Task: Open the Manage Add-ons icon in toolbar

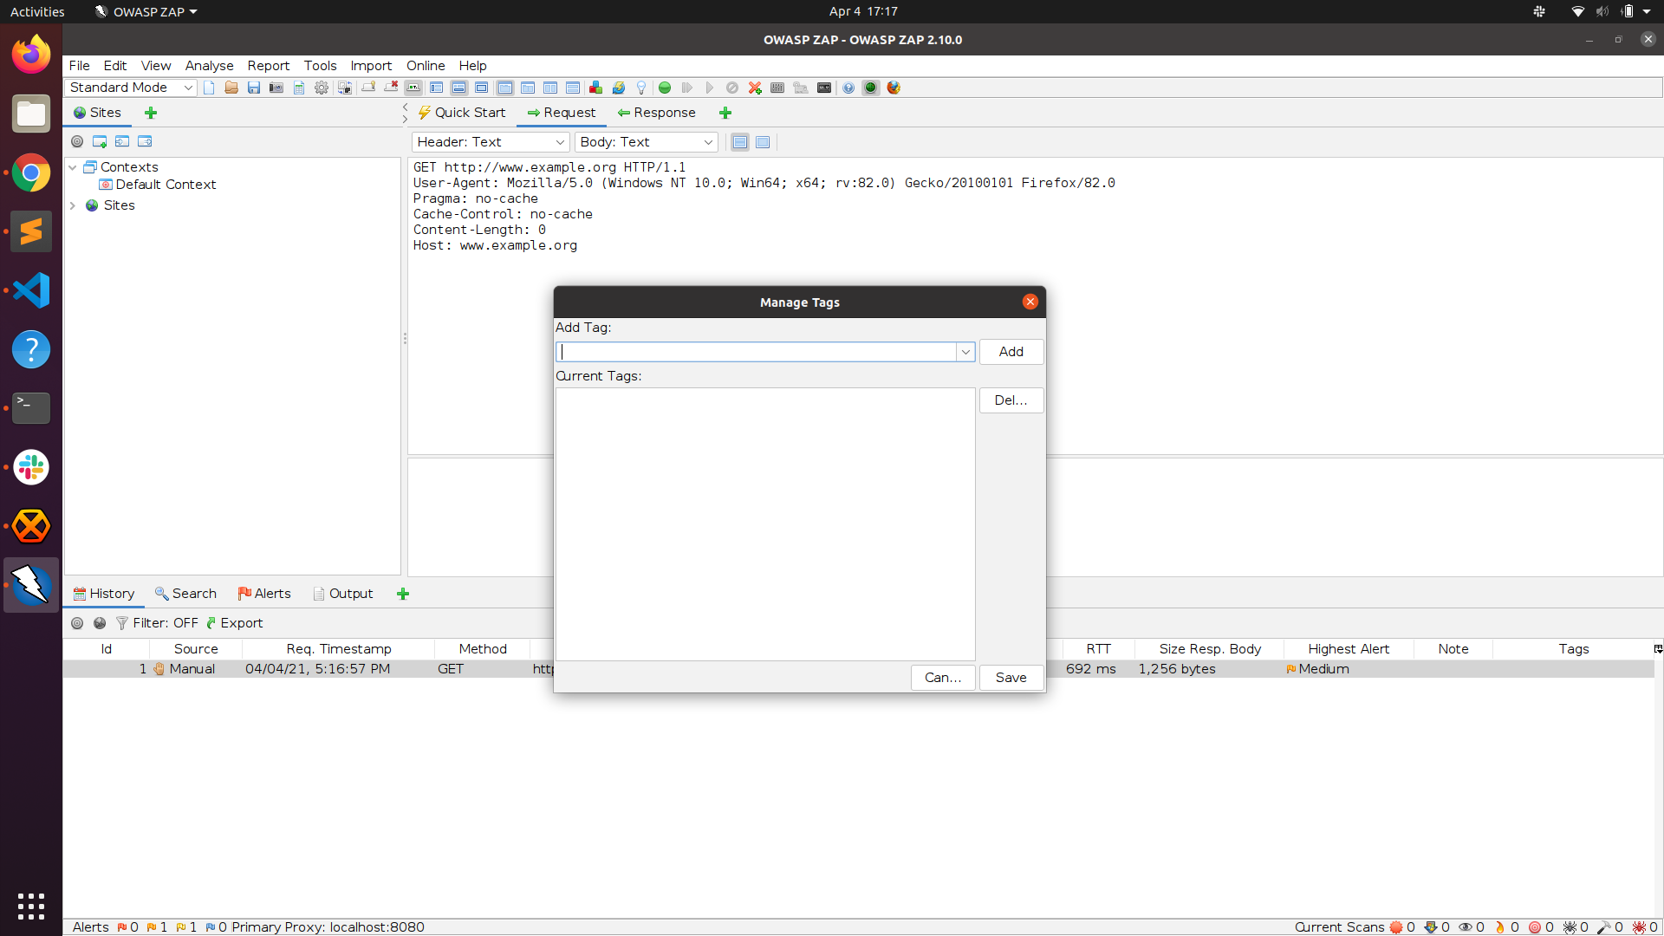Action: tap(595, 88)
